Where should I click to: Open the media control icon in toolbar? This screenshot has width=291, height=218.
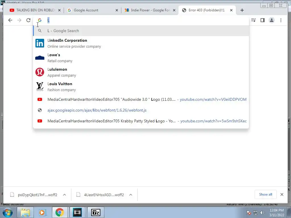pyautogui.click(x=253, y=20)
